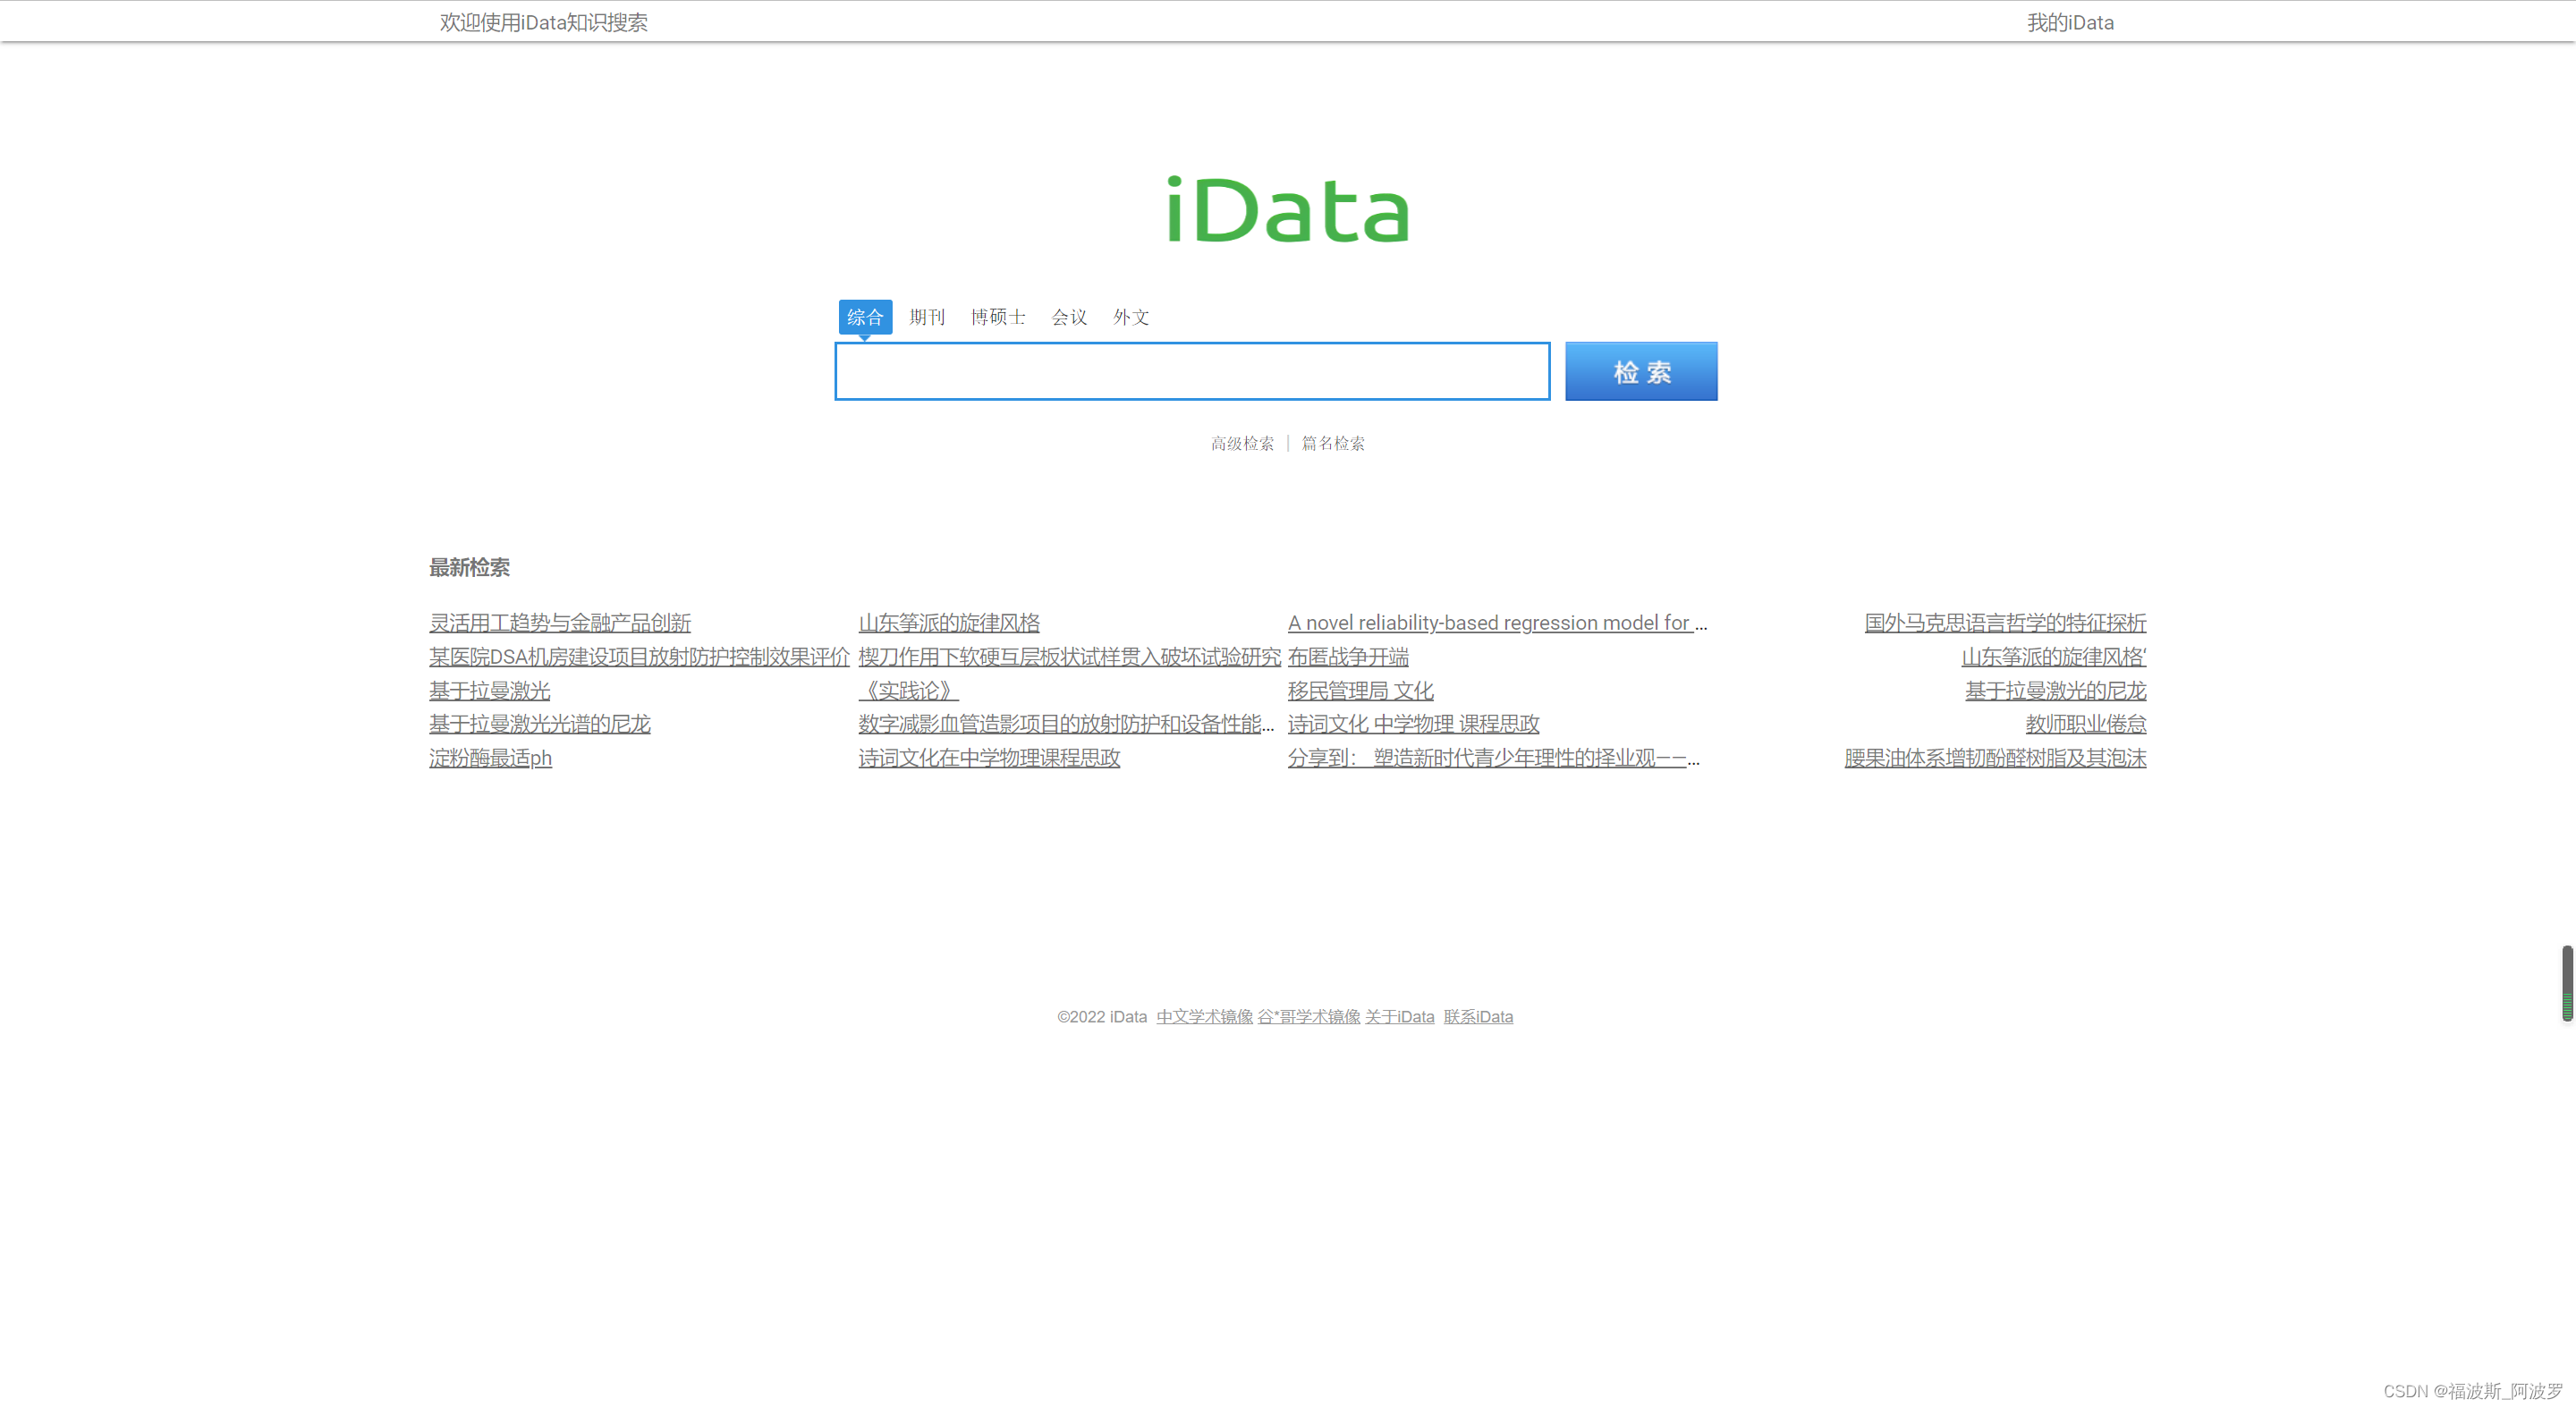Open recent search 基于拉曼激光
The width and height of the screenshot is (2576, 1408).
(x=490, y=690)
